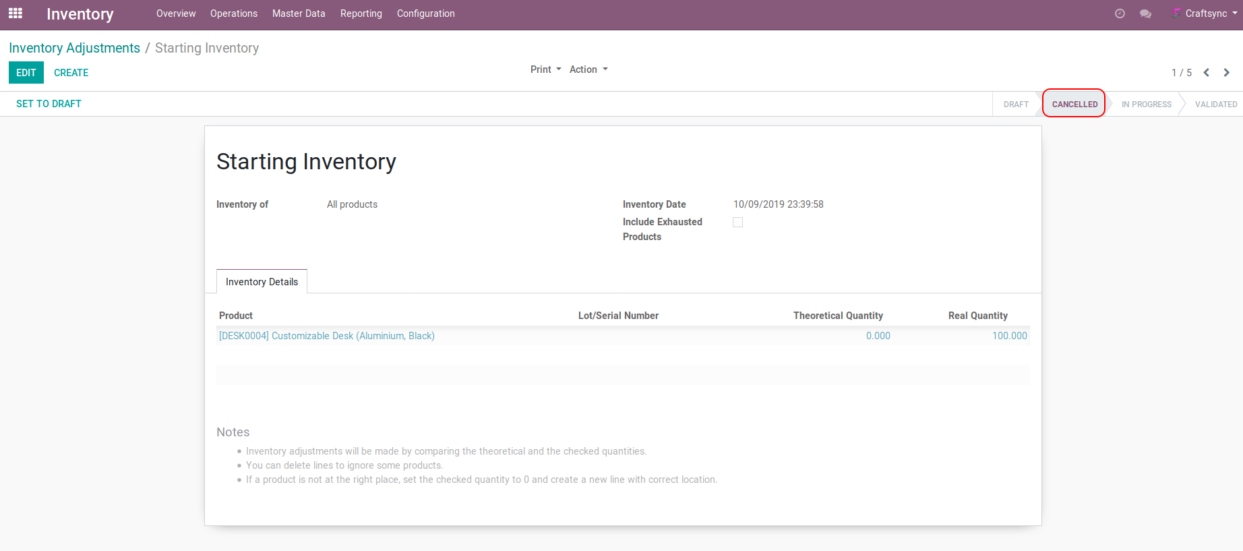Open the Craftsync user menu
This screenshot has height=551, width=1243.
tap(1206, 13)
